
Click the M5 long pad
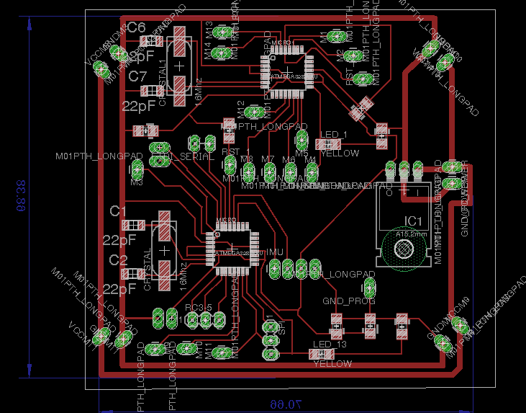click(301, 139)
